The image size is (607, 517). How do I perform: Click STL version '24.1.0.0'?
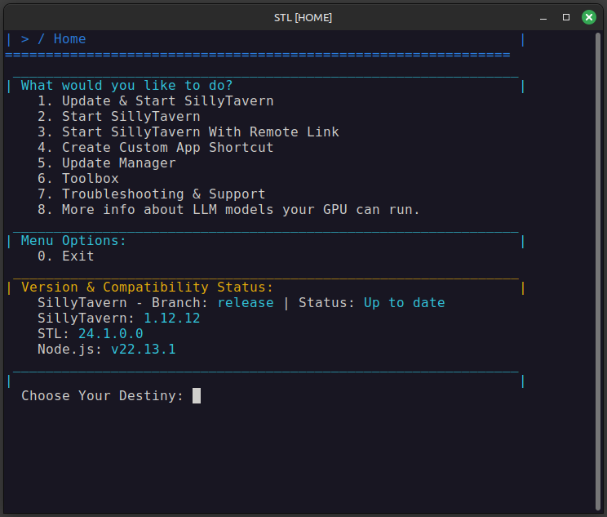[111, 334]
